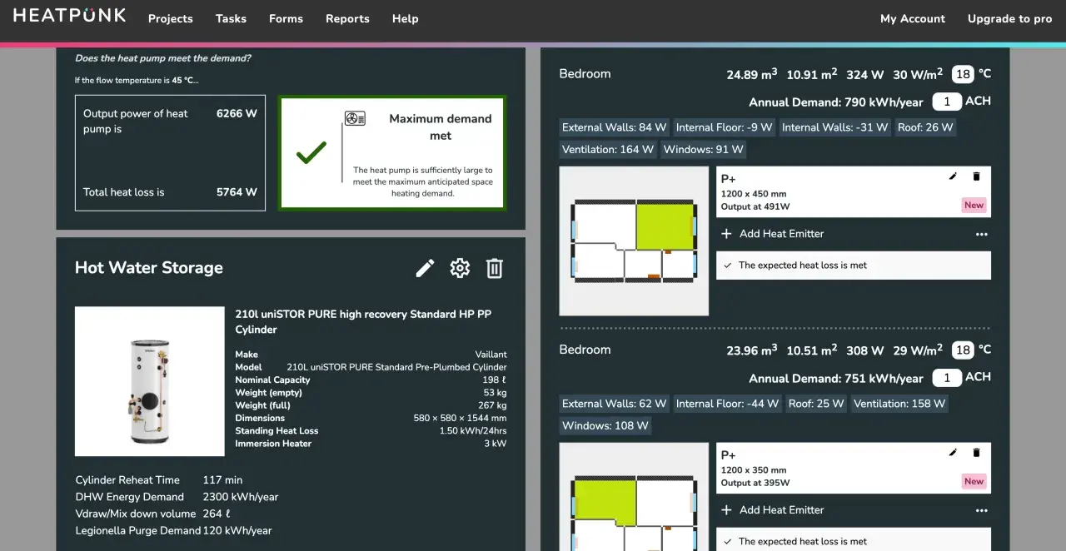Click the Internal Floor: -44 W tag
1066x551 pixels.
tap(728, 404)
